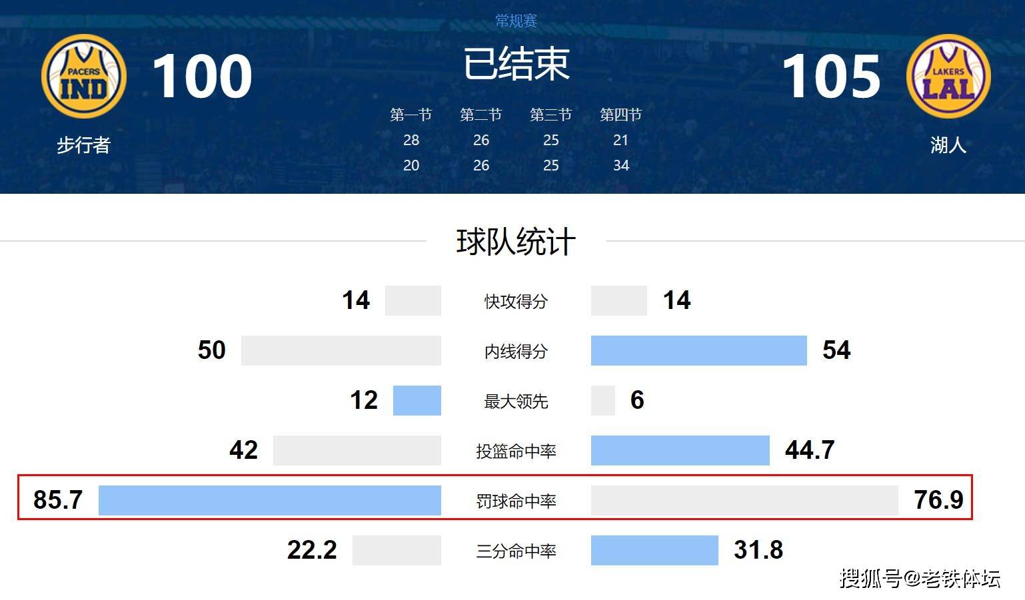Click the 搜狐号@老铁体坛 watermark
The image size is (1025, 600).
(920, 578)
